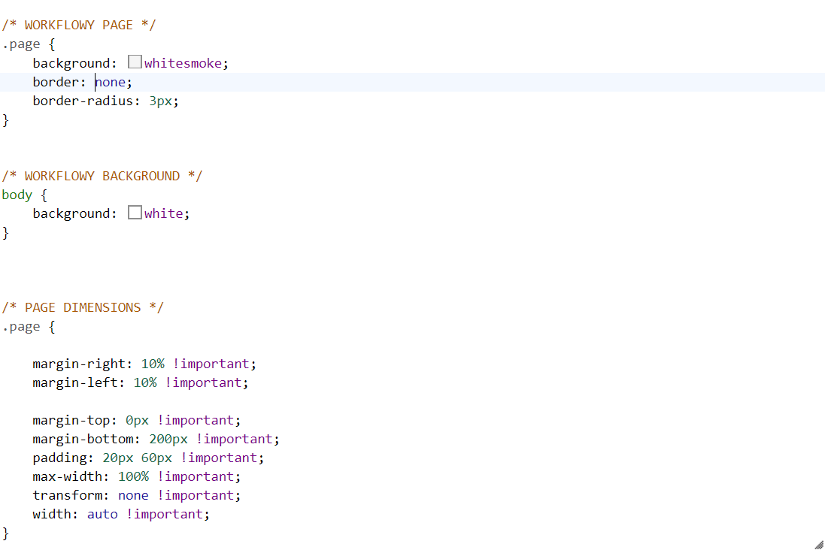The height and width of the screenshot is (550, 825).
Task: Click the 'whitesmoke' value
Action: (183, 63)
